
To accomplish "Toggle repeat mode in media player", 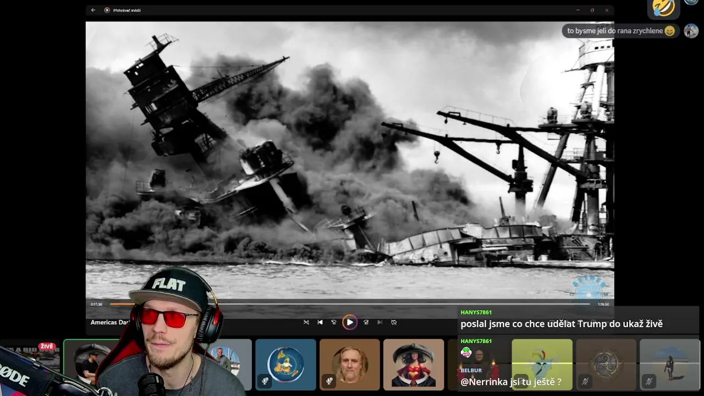I will (394, 322).
